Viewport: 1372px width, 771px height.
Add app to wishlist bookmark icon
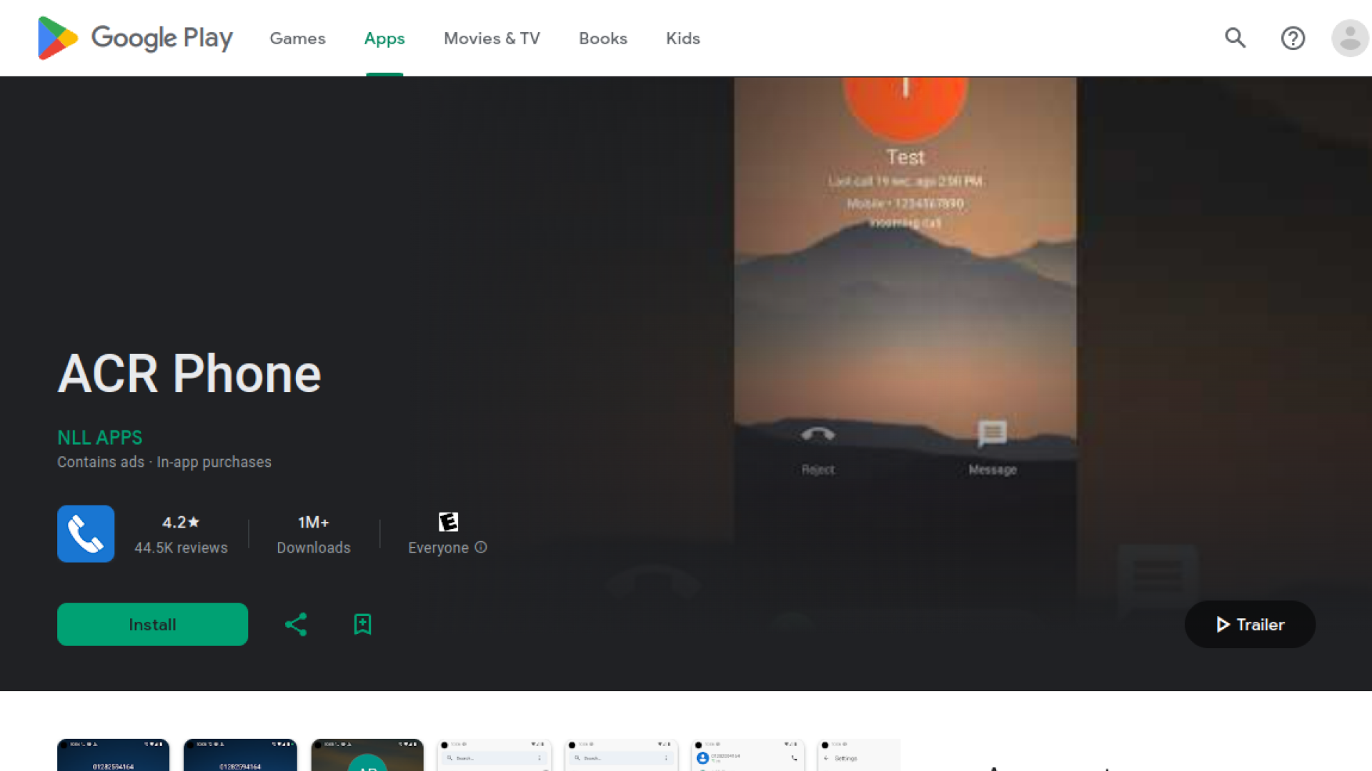tap(362, 625)
